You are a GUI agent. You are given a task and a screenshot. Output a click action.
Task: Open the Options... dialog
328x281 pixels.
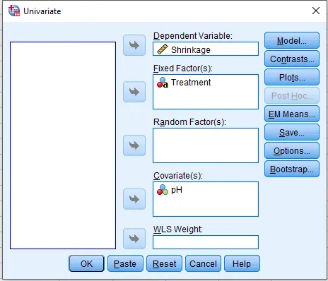click(x=292, y=150)
